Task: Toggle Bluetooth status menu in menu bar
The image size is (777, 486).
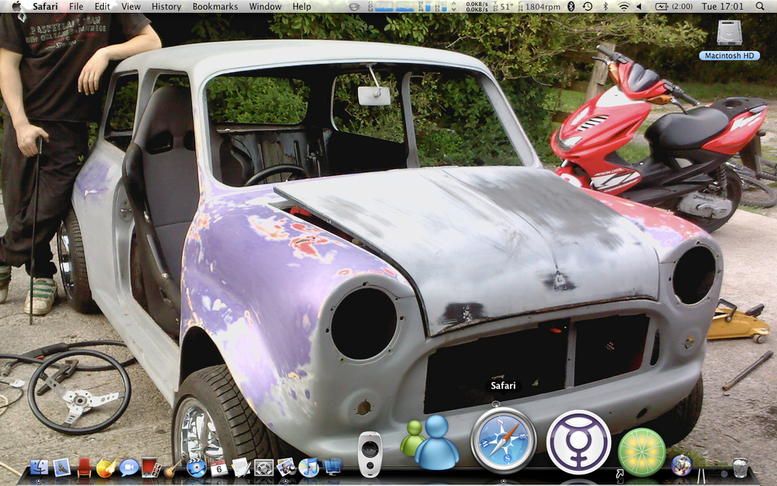Action: click(571, 6)
